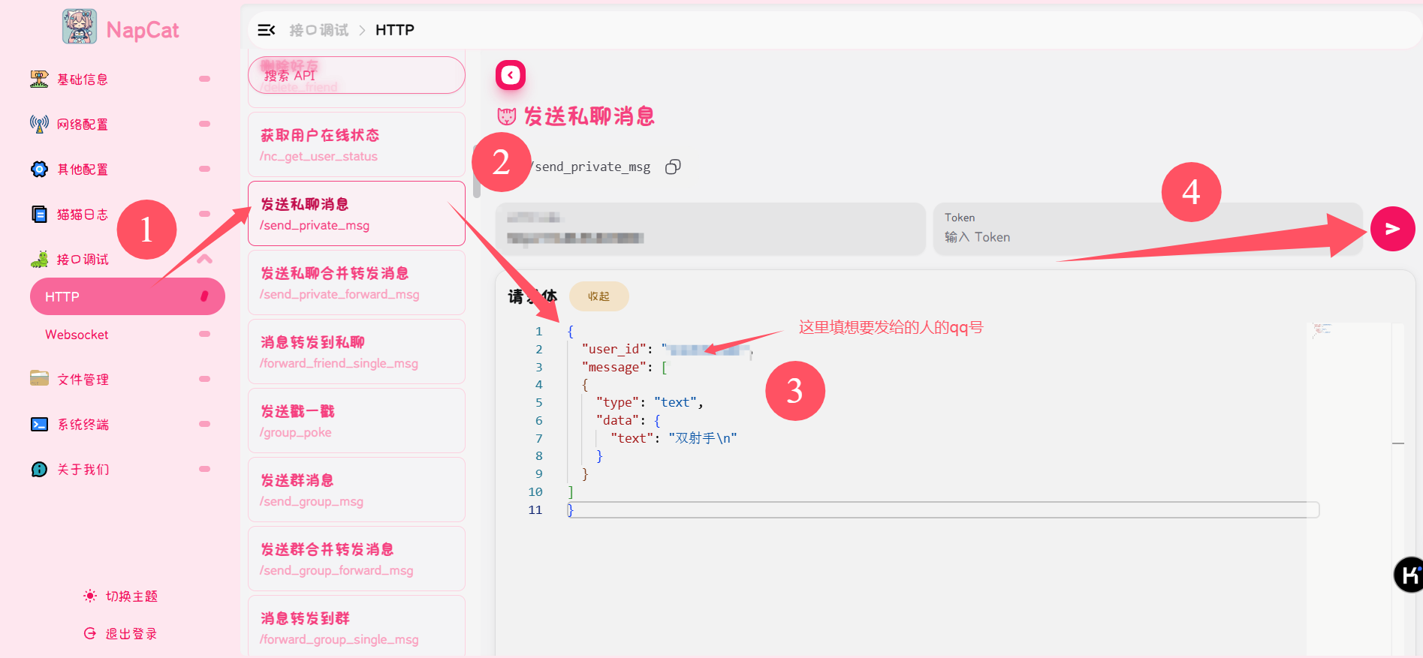This screenshot has height=658, width=1423.
Task: Click the API list scrollbar handle
Action: [x=477, y=188]
